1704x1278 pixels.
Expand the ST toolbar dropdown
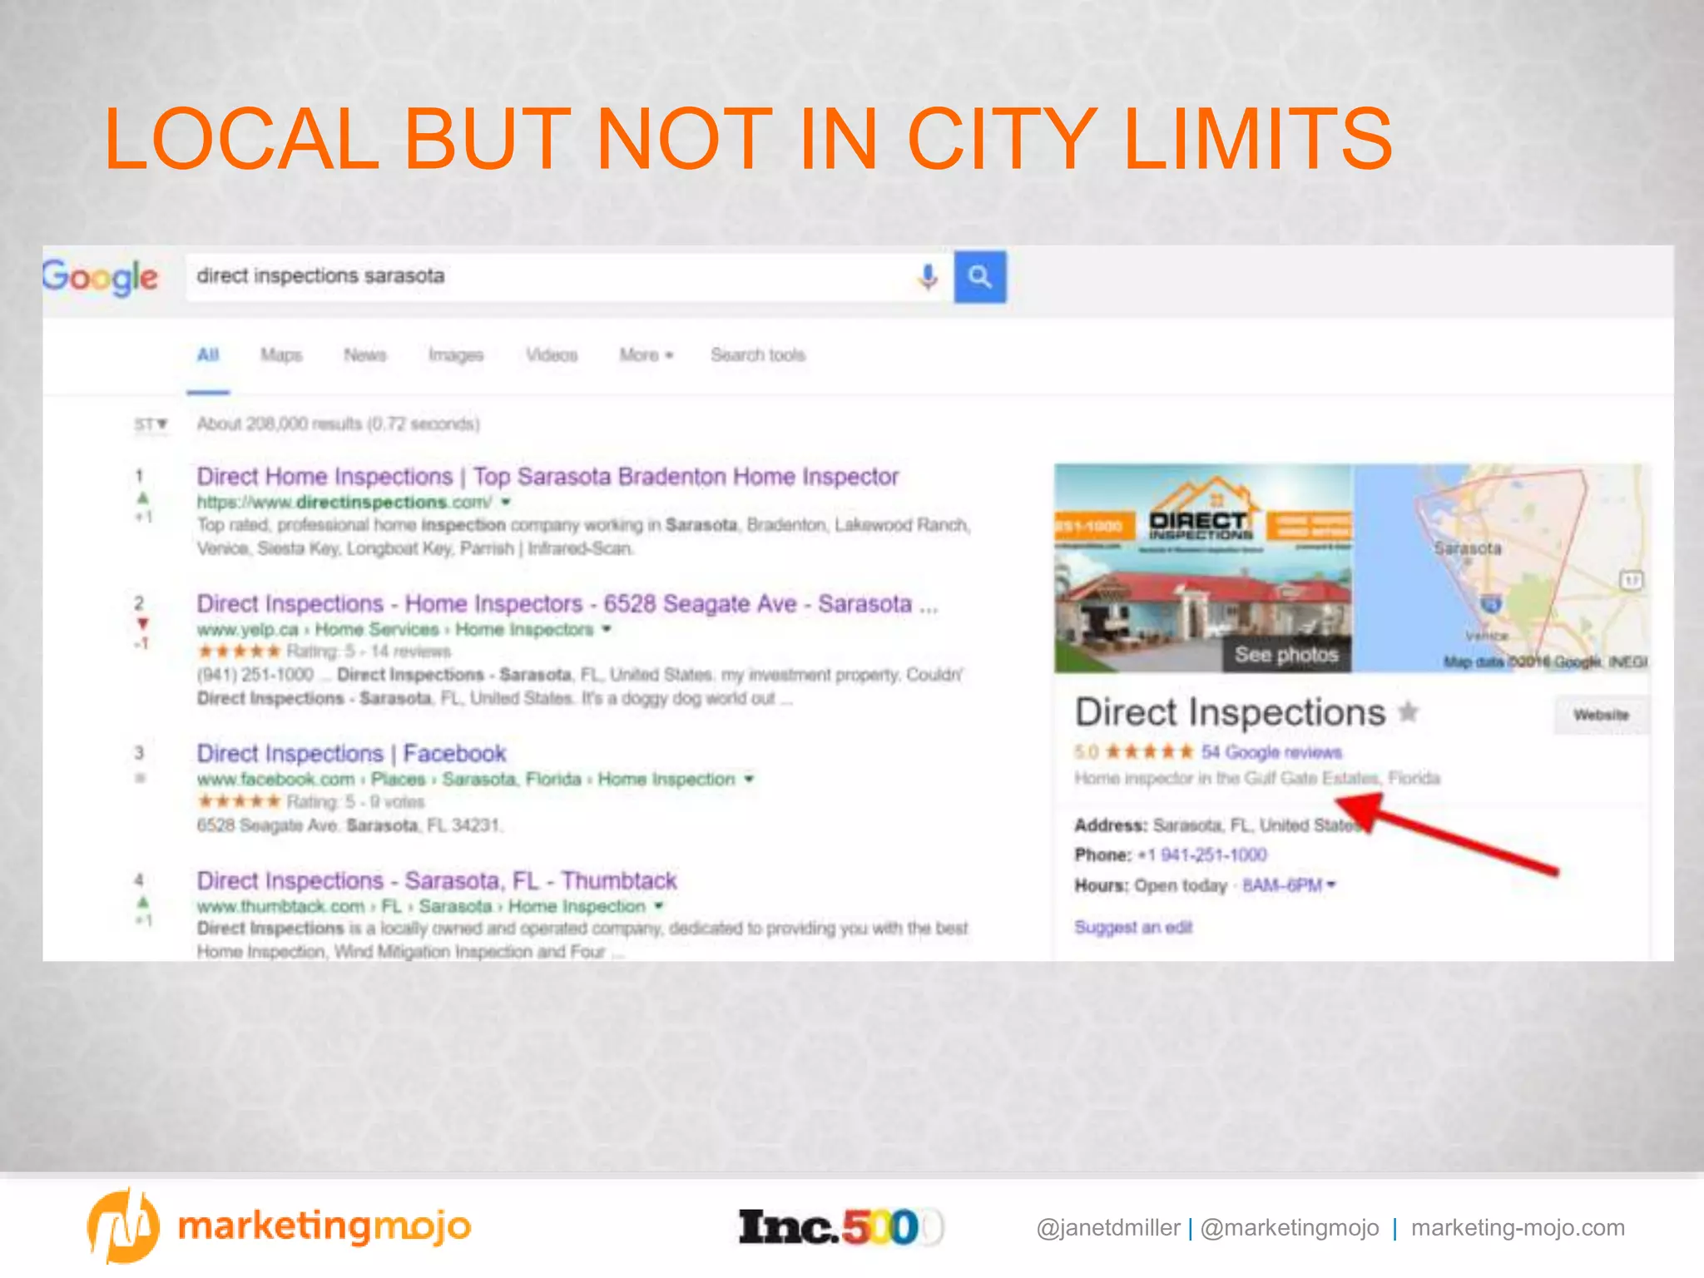[151, 424]
